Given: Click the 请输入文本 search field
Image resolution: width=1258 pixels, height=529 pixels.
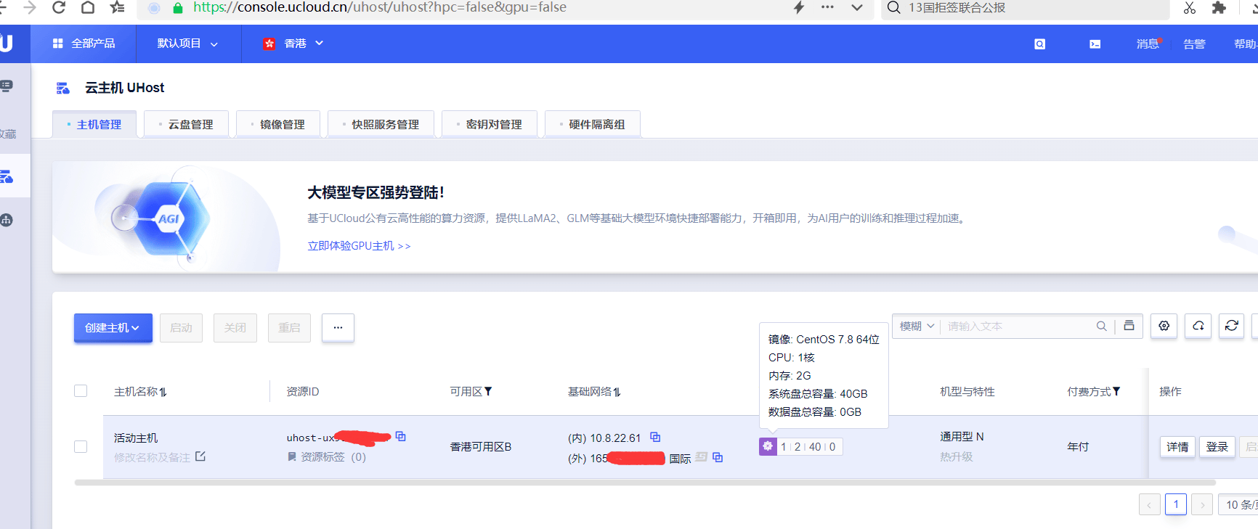Looking at the screenshot, I should click(1017, 327).
